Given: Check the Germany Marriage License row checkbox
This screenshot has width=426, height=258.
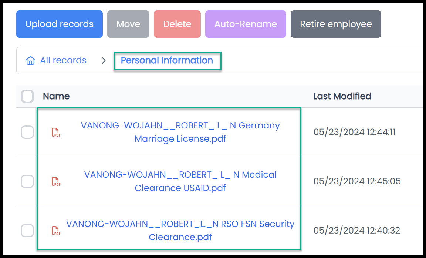Looking at the screenshot, I should click(x=27, y=132).
